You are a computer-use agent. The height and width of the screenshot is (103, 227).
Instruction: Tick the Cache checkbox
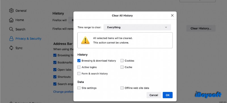point(122,67)
